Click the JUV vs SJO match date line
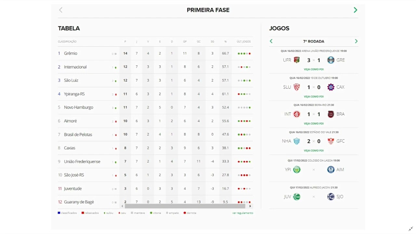Image resolution: width=416 pixels, height=234 pixels. 314,188
